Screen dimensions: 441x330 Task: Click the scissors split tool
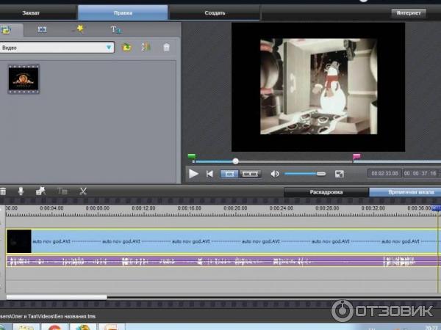[x=83, y=191]
